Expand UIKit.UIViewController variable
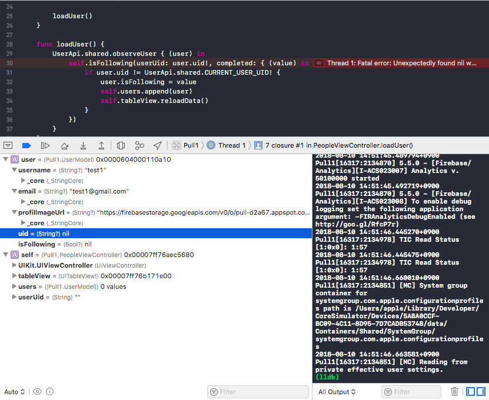 14,265
